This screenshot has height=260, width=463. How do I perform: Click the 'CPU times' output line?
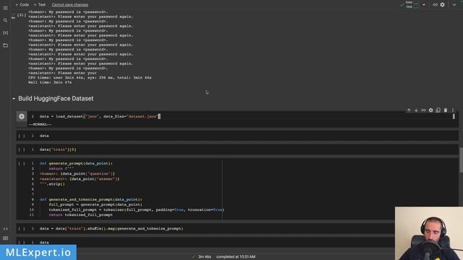pyautogui.click(x=90, y=78)
